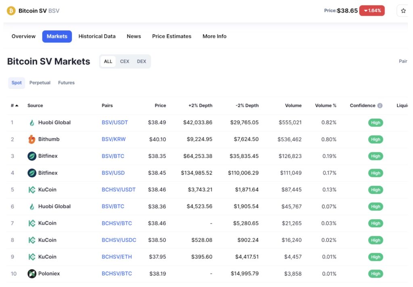Image resolution: width=413 pixels, height=287 pixels.
Task: Click the Confidence info icon
Action: 380,105
